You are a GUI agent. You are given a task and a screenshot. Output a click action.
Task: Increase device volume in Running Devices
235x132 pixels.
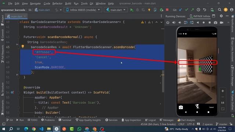(x=174, y=22)
